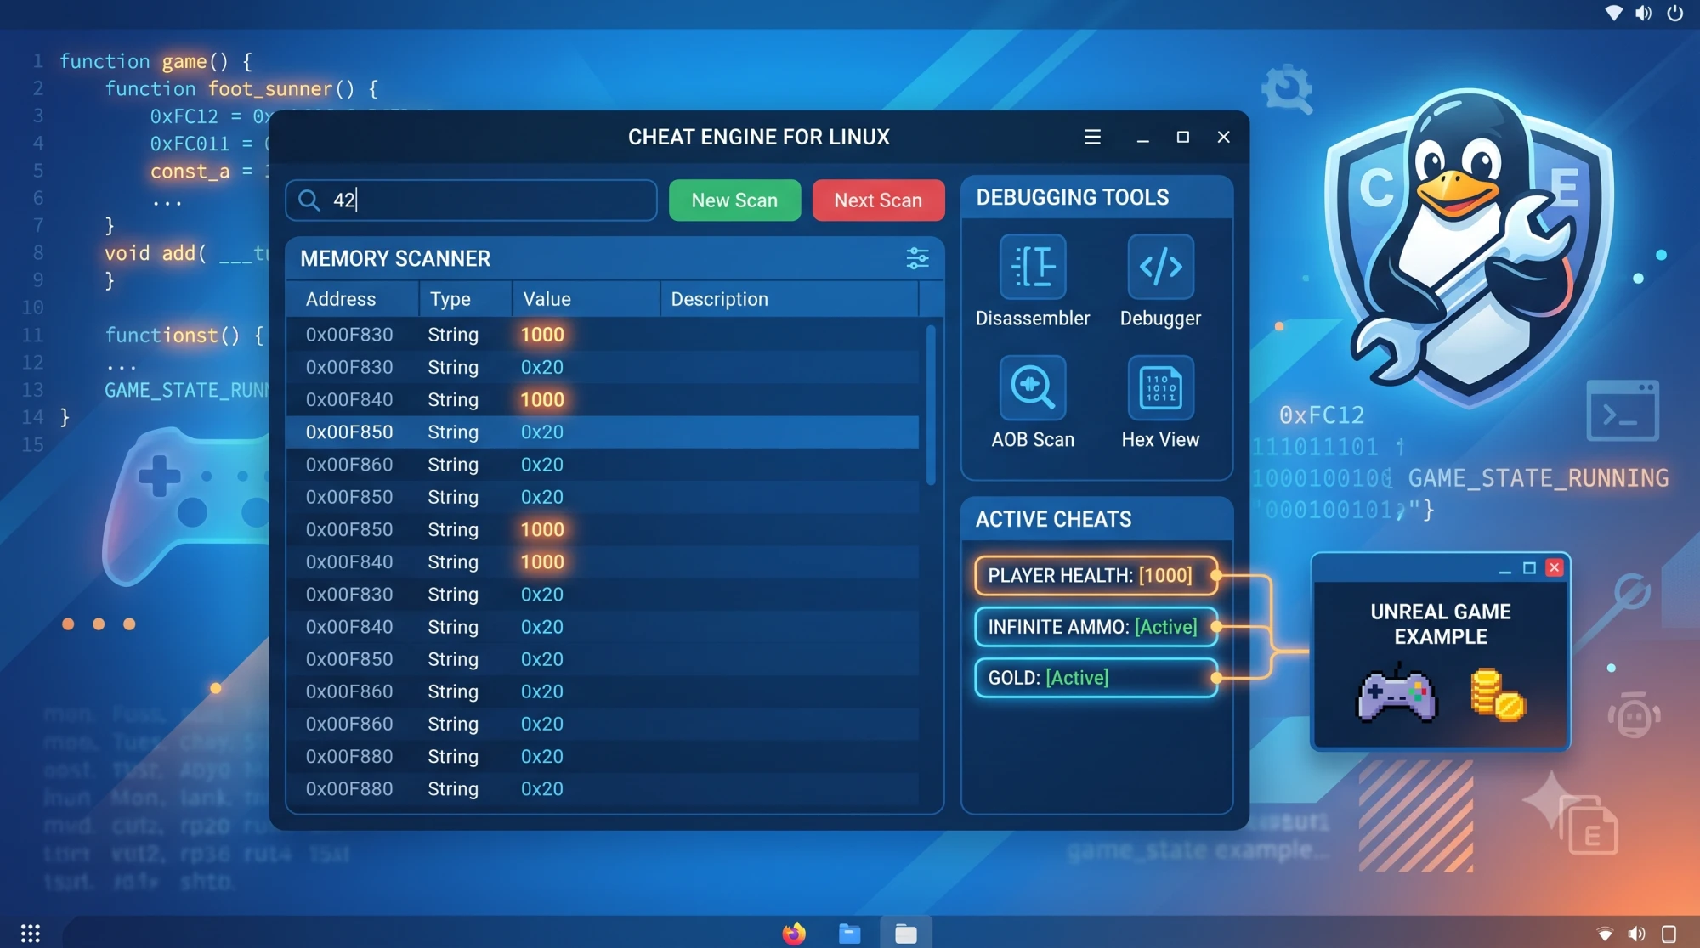Start a New Scan

pyautogui.click(x=734, y=200)
